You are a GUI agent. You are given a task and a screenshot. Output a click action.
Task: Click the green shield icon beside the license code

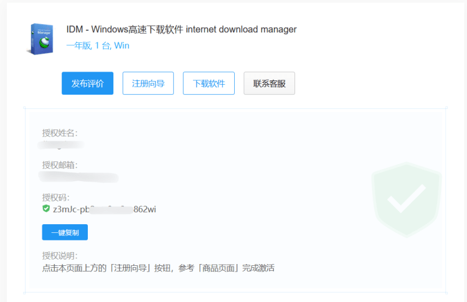tap(46, 209)
